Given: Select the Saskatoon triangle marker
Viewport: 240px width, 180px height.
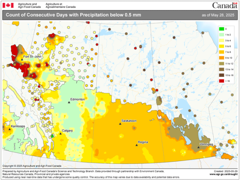Looking at the screenshot, I should pyautogui.click(x=120, y=124).
